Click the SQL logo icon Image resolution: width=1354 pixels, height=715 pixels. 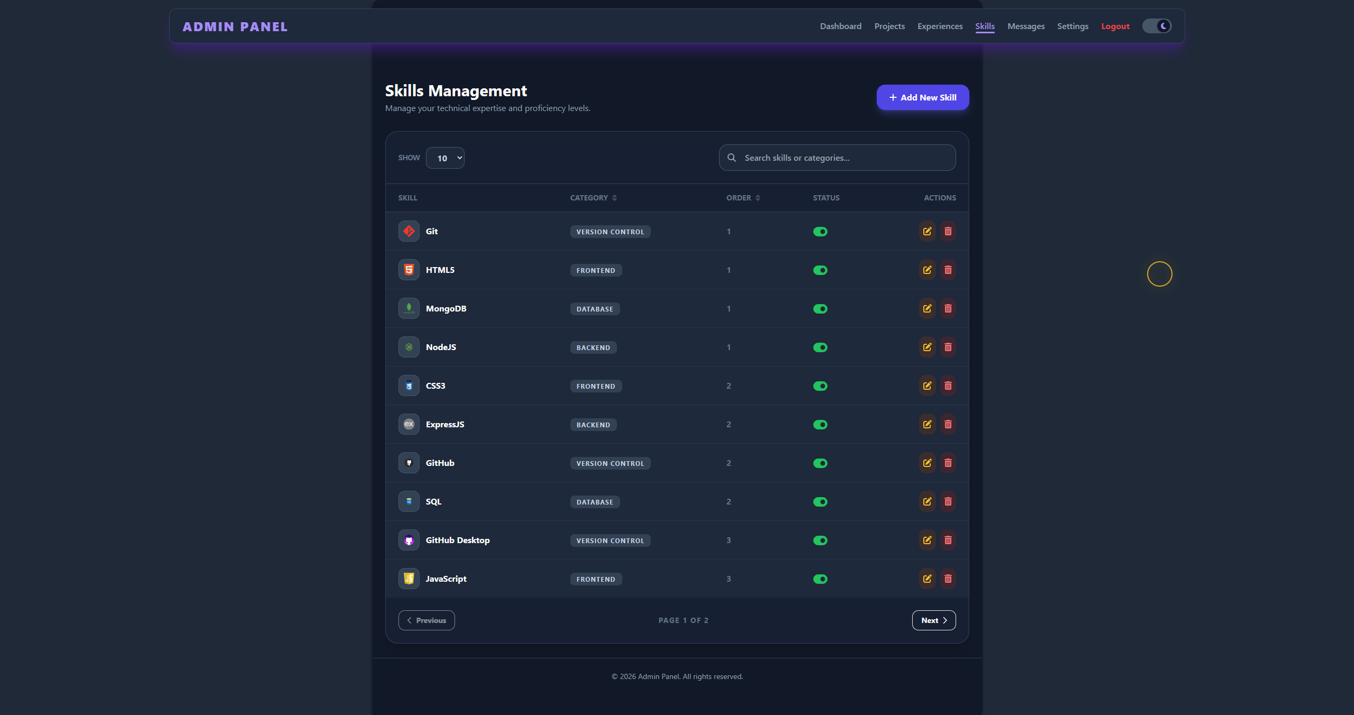(x=408, y=501)
